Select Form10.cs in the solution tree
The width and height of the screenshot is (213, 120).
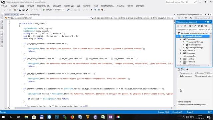[191, 62]
